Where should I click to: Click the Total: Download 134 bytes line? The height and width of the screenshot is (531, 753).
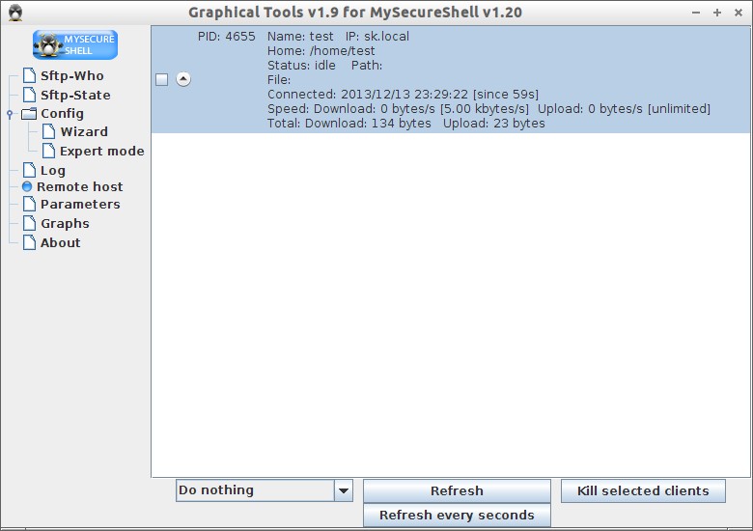click(x=405, y=124)
